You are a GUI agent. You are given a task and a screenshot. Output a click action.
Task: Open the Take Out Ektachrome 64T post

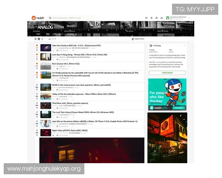point(76,46)
